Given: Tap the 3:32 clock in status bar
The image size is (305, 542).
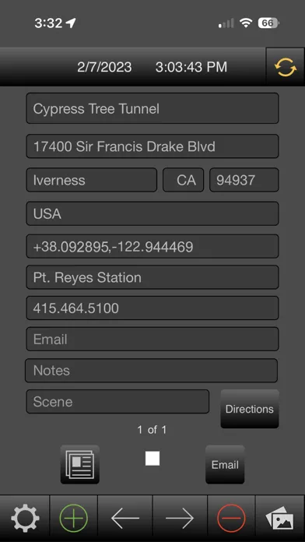Looking at the screenshot, I should [48, 23].
